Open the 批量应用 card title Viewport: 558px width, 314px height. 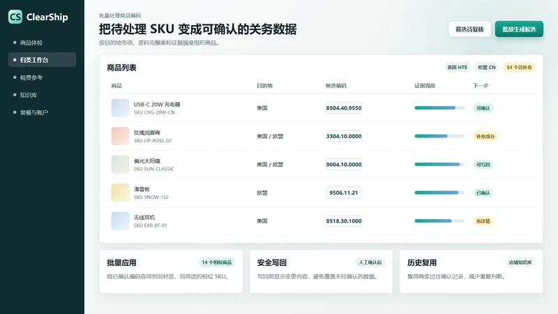coord(121,263)
